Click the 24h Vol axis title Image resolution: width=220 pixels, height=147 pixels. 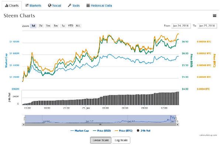pos(9,97)
